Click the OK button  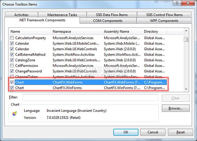126,132
